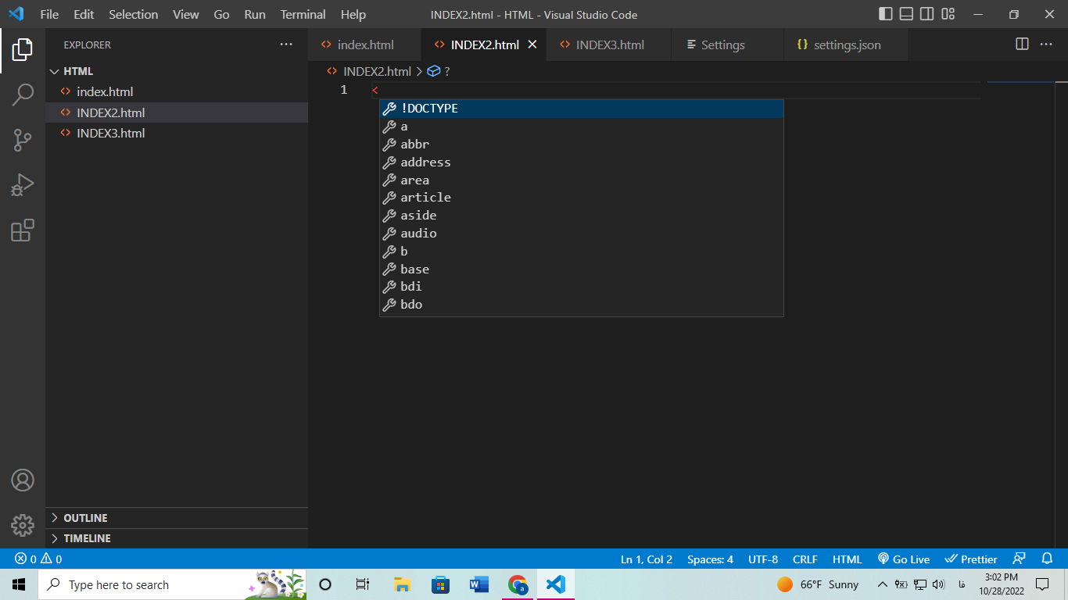Choose the bdo suggestion
The height and width of the screenshot is (600, 1068).
(581, 305)
